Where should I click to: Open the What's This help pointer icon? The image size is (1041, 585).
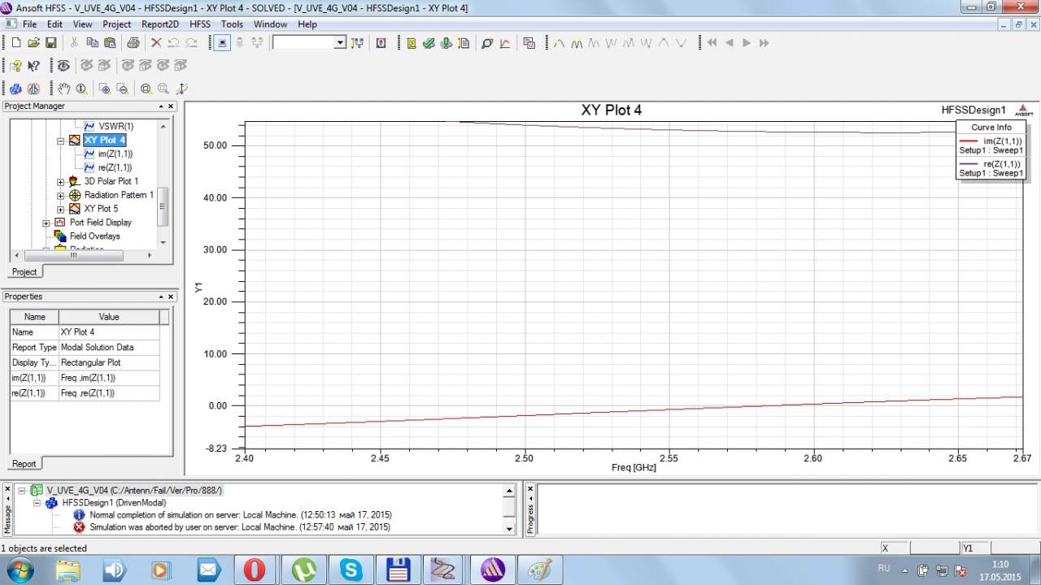click(33, 66)
